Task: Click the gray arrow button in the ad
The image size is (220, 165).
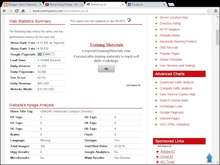Action: pyautogui.click(x=106, y=69)
